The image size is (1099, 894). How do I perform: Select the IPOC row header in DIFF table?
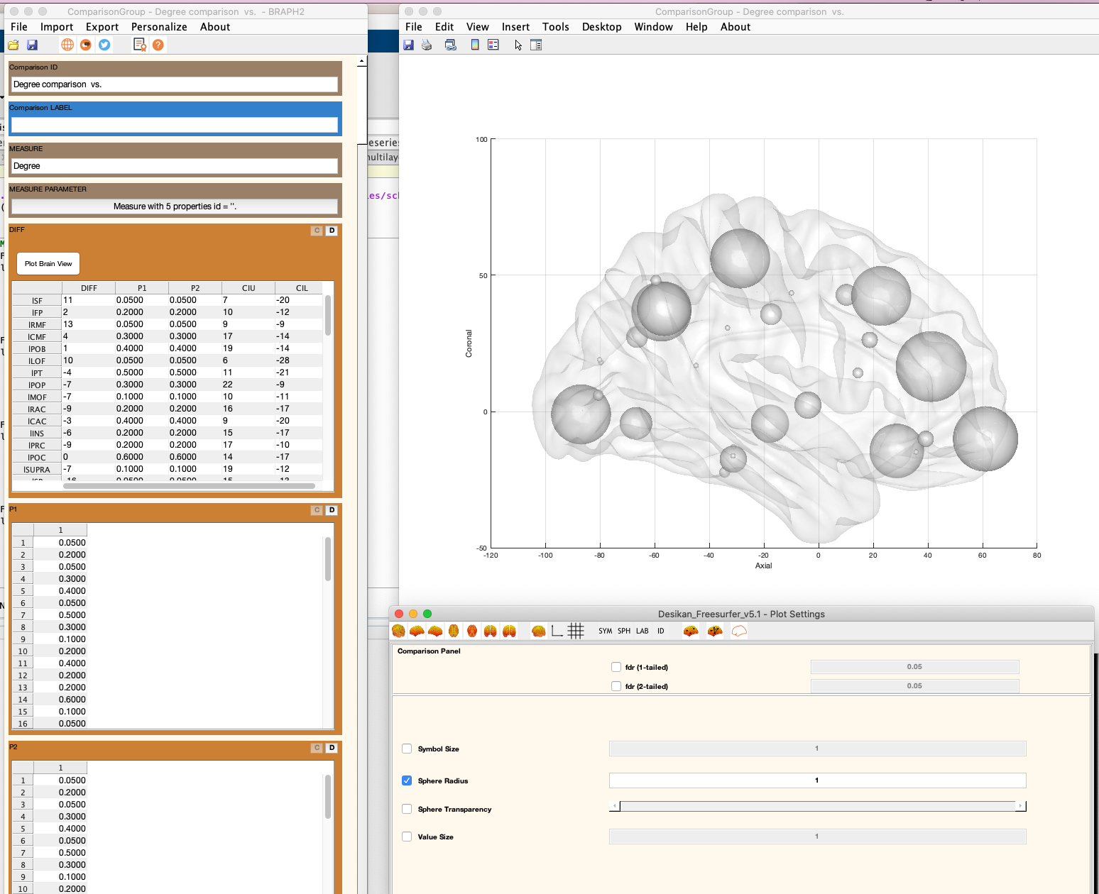point(37,458)
